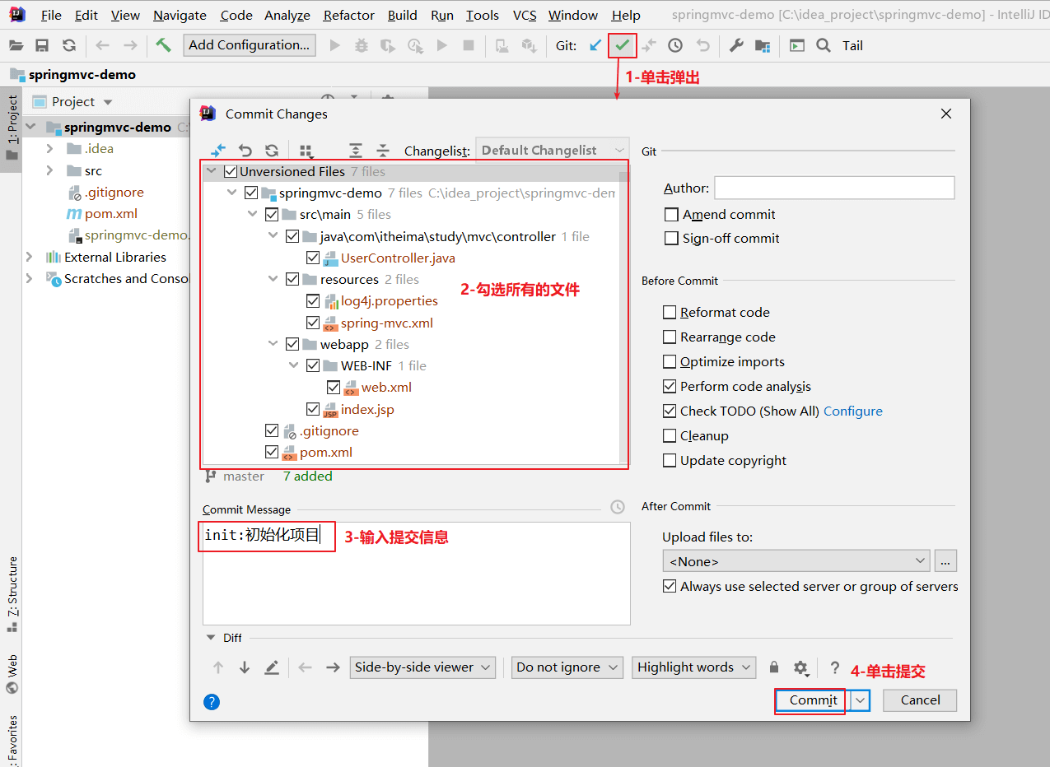Click the Author input field

pos(834,188)
